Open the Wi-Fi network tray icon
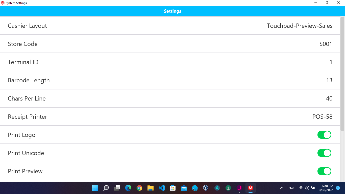Viewport: 345px width, 194px height. pyautogui.click(x=301, y=188)
